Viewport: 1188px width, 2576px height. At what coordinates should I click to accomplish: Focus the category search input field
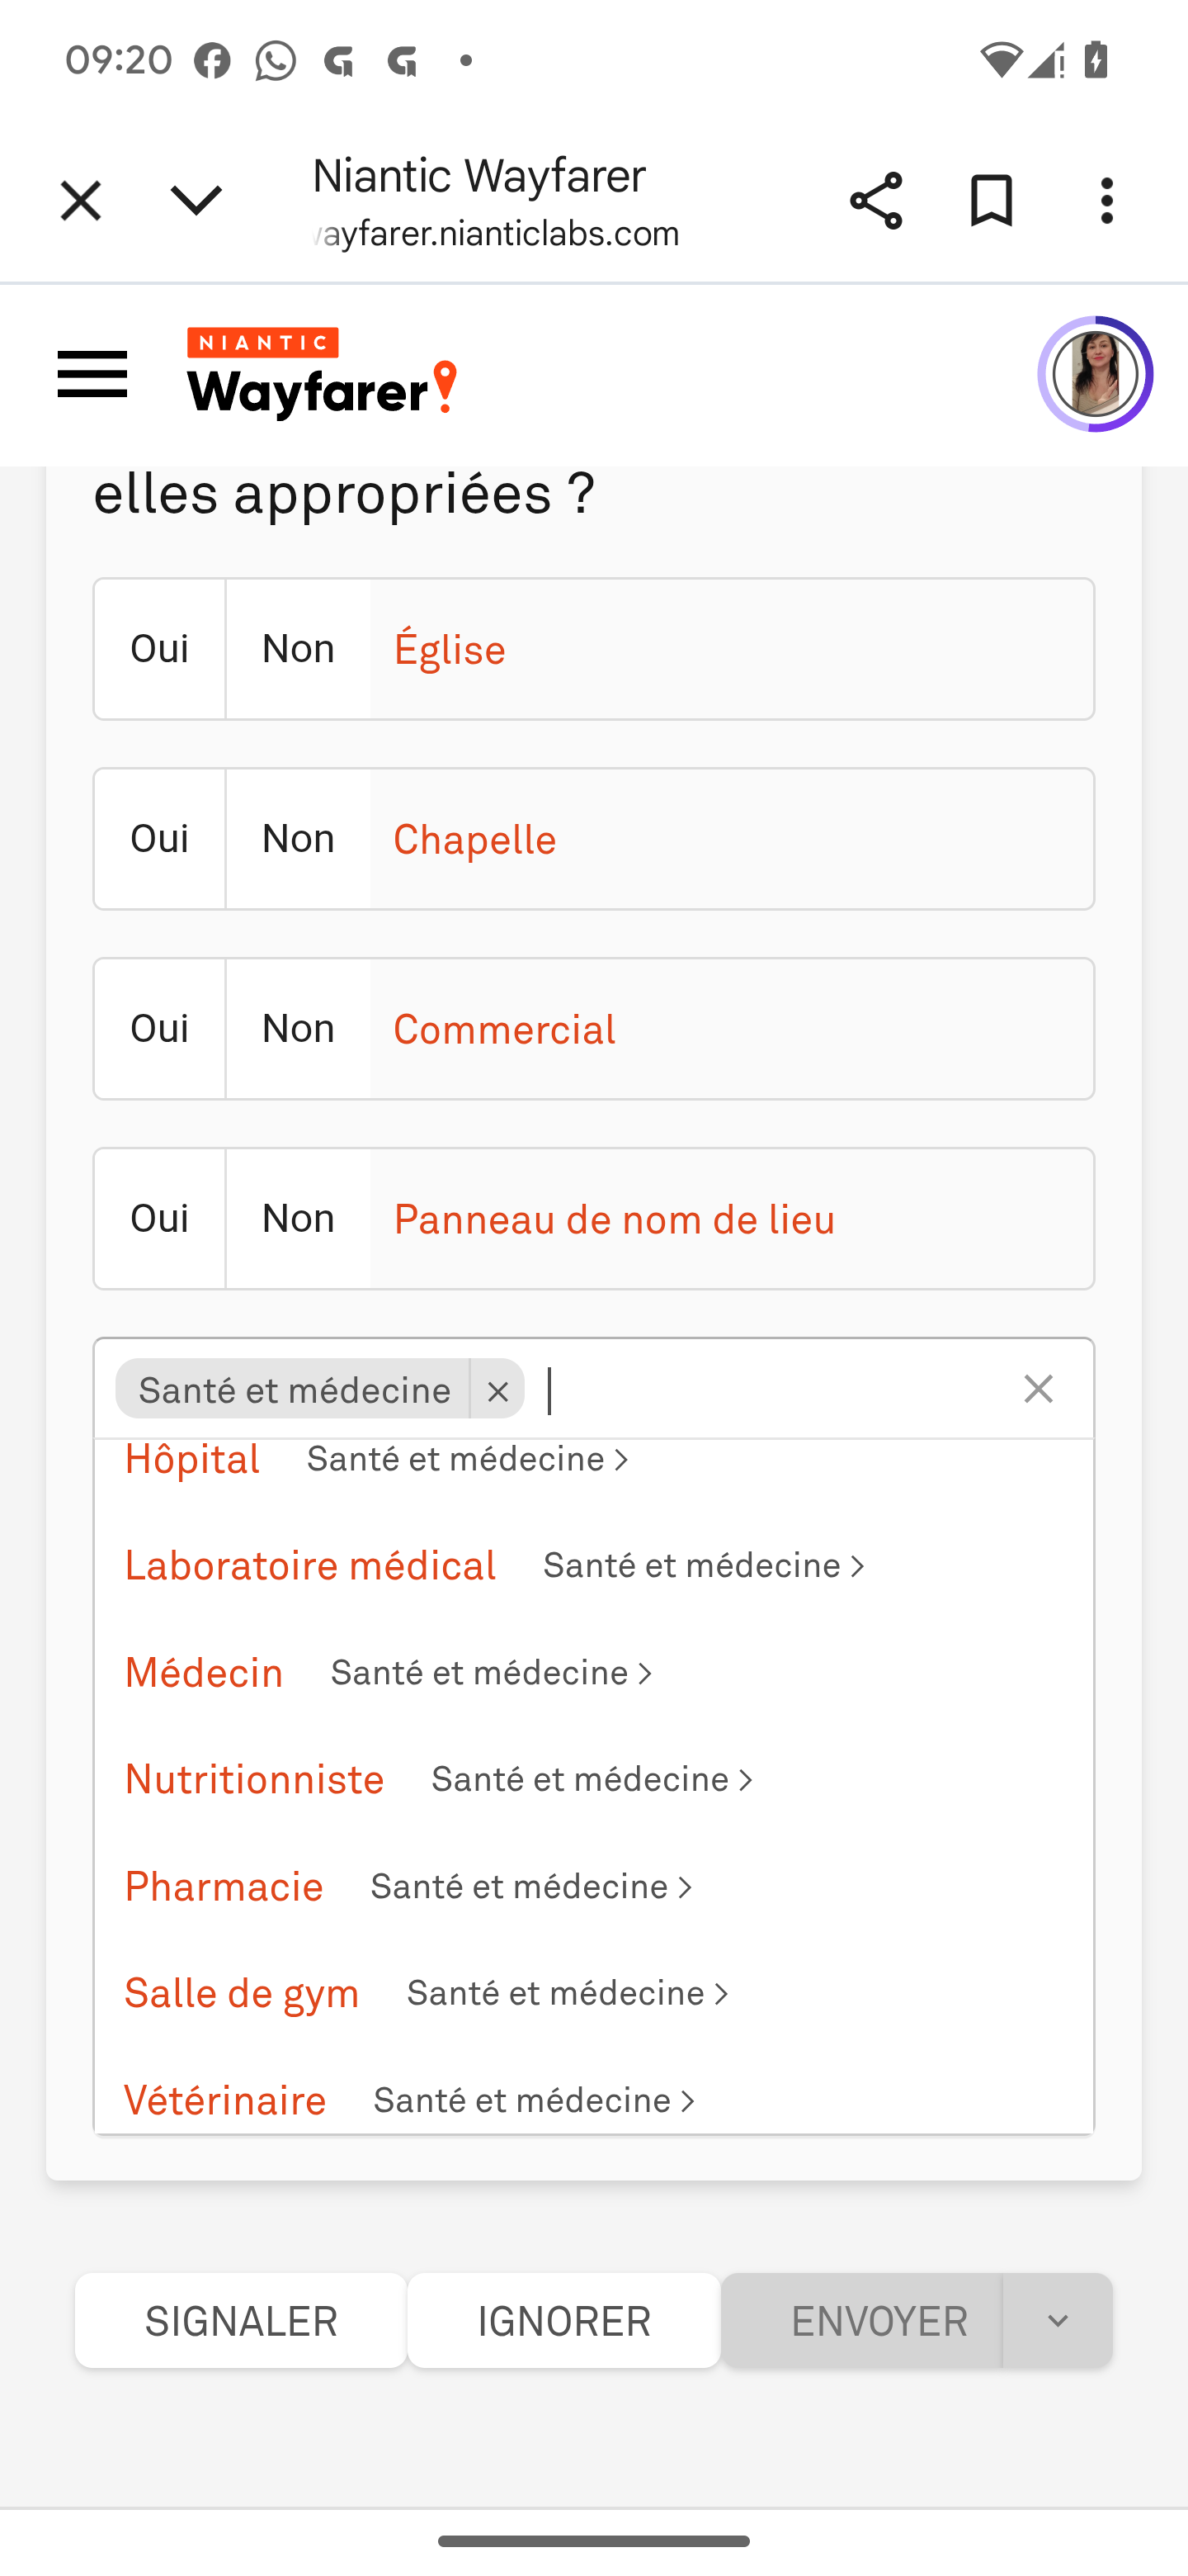point(770,1390)
